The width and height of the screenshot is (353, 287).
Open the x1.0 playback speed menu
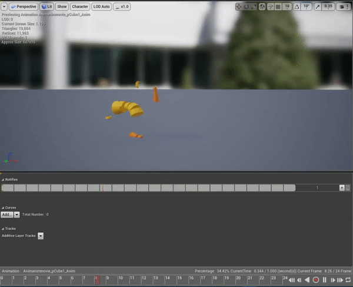(x=122, y=6)
